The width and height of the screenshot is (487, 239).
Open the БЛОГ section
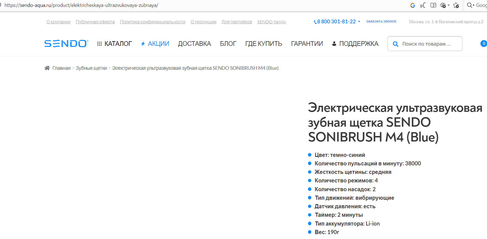click(x=228, y=44)
